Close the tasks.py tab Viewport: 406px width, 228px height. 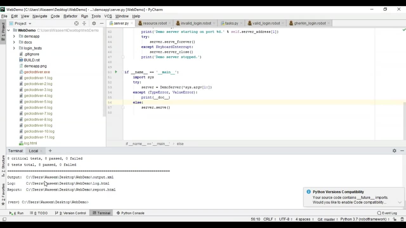click(241, 23)
